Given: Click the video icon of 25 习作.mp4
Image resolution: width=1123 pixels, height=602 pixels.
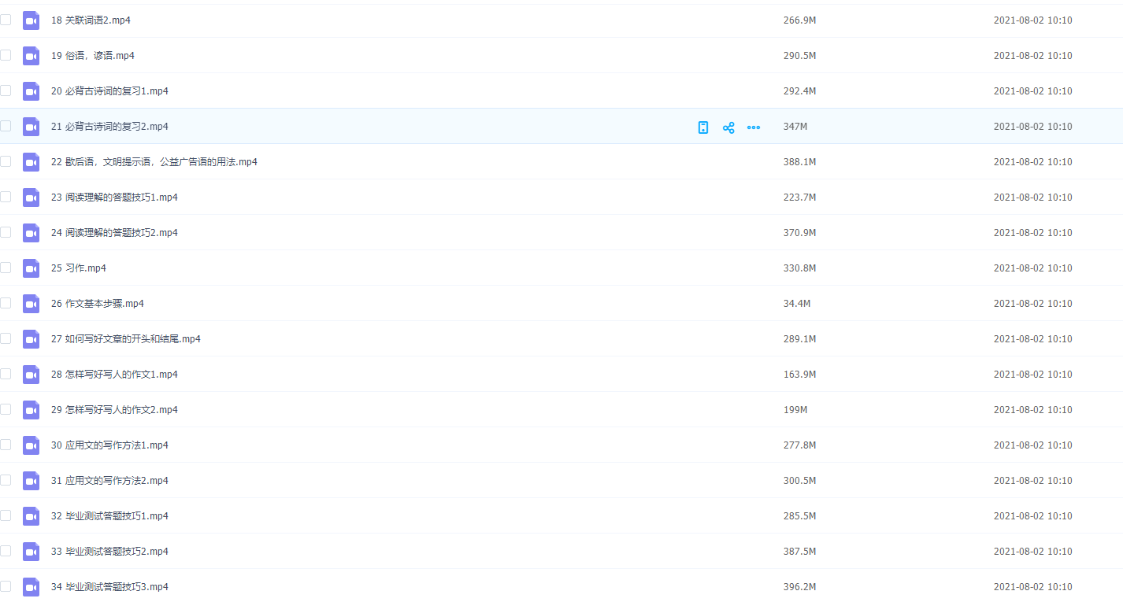Looking at the screenshot, I should [x=31, y=268].
